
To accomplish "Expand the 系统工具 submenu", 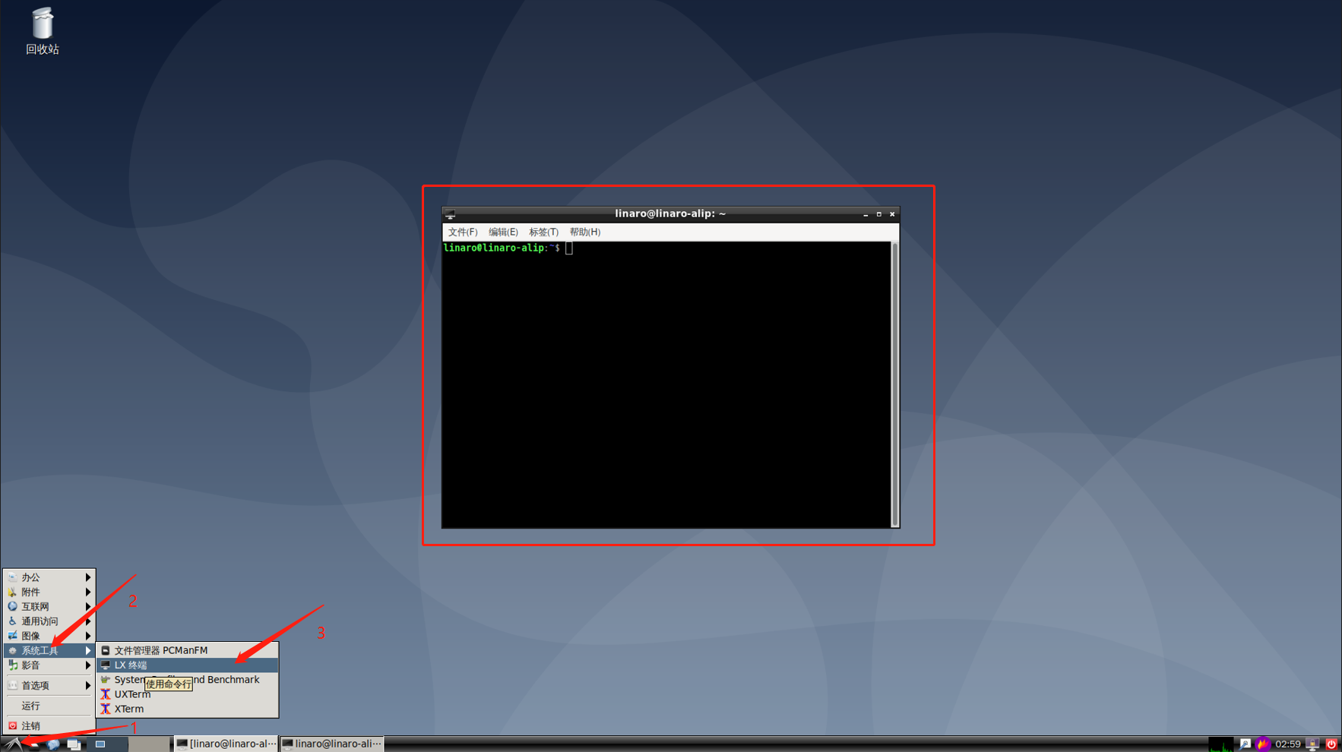I will point(49,650).
